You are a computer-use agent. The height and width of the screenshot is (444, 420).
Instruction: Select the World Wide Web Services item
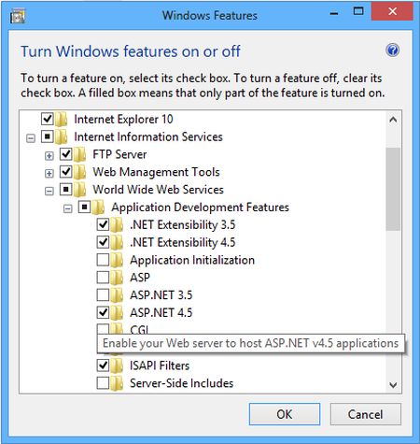(x=158, y=190)
